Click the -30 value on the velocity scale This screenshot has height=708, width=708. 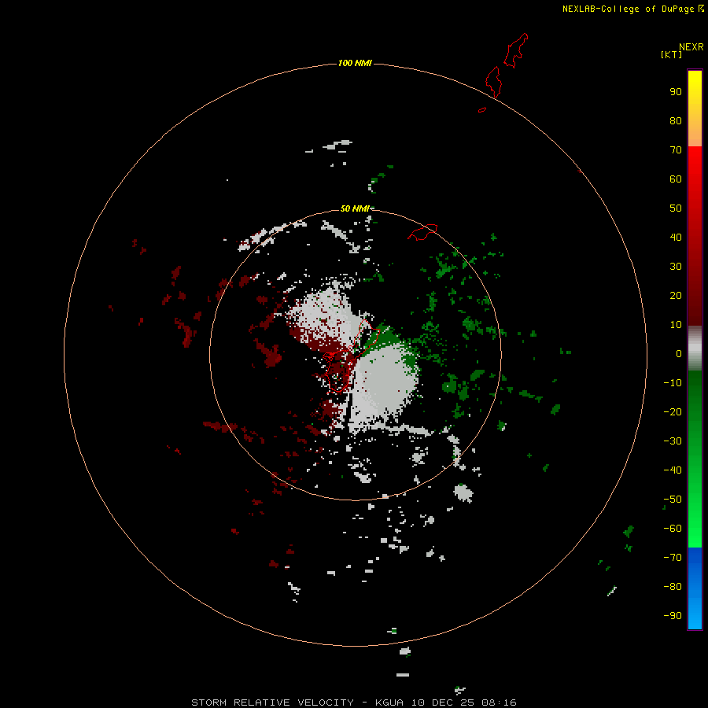tap(673, 441)
